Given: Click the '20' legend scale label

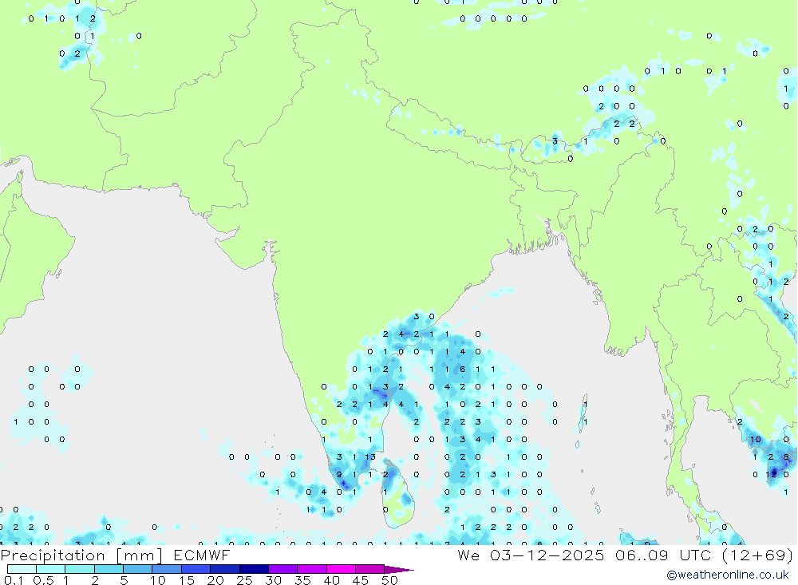Looking at the screenshot, I should pyautogui.click(x=215, y=580).
